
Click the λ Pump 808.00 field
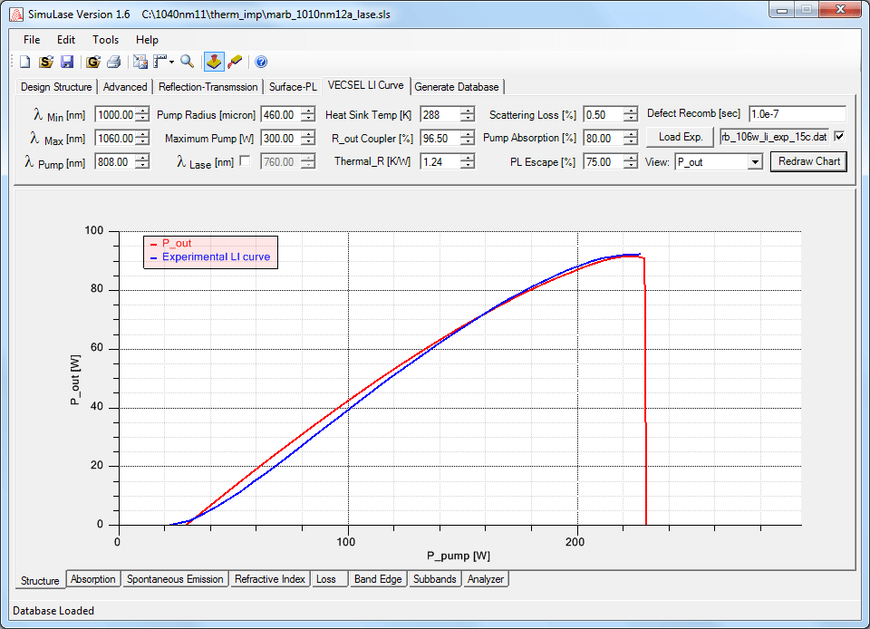(x=115, y=162)
